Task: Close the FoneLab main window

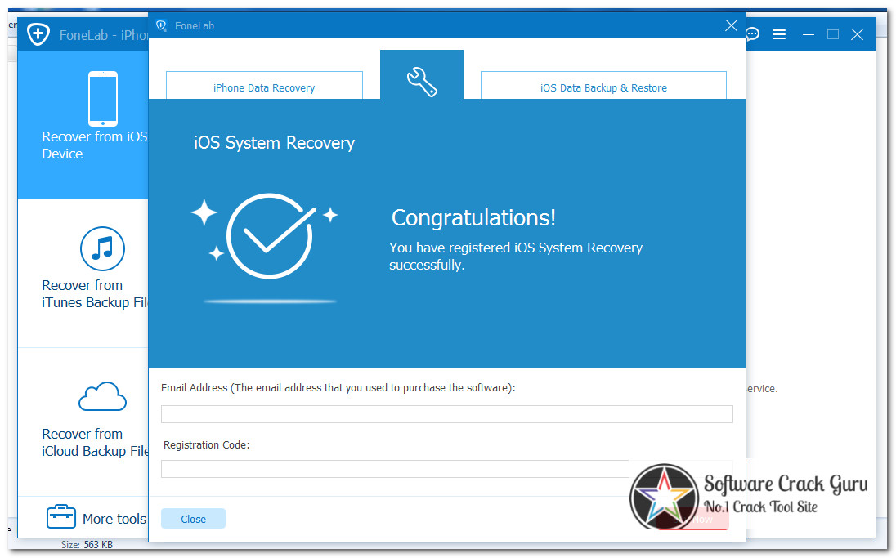Action: pyautogui.click(x=857, y=34)
